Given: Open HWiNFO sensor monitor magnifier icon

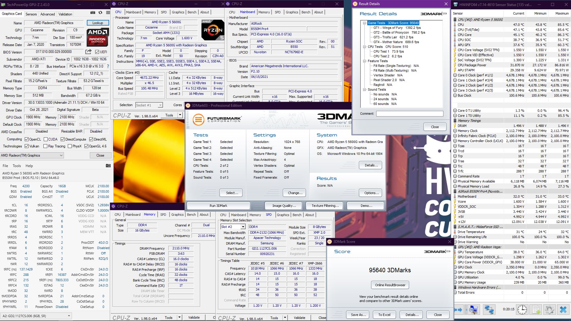Looking at the screenshot, I should click(473, 309).
